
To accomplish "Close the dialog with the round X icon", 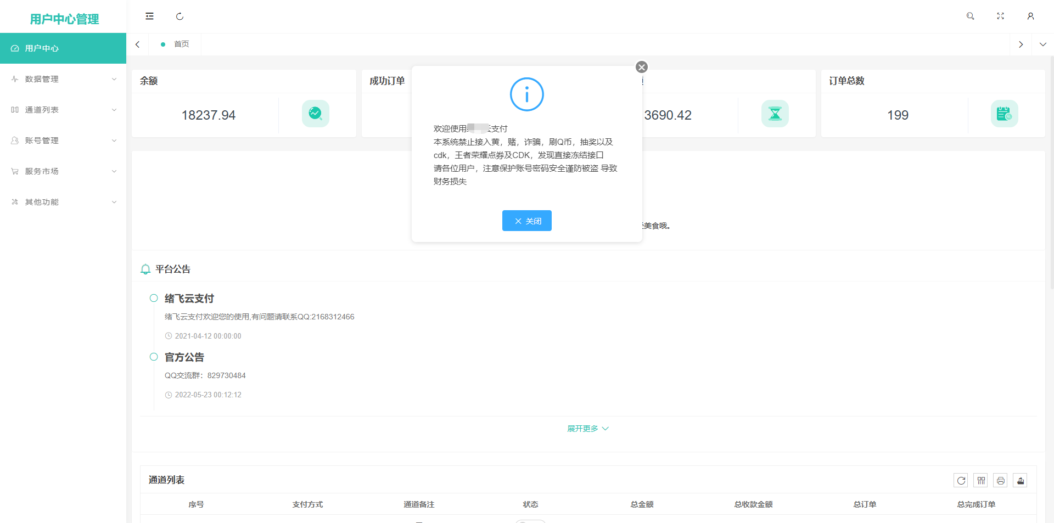I will [641, 67].
